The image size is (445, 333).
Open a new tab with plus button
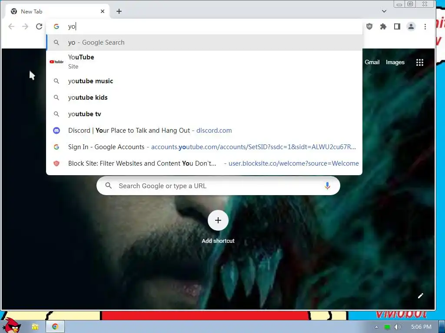(x=119, y=11)
